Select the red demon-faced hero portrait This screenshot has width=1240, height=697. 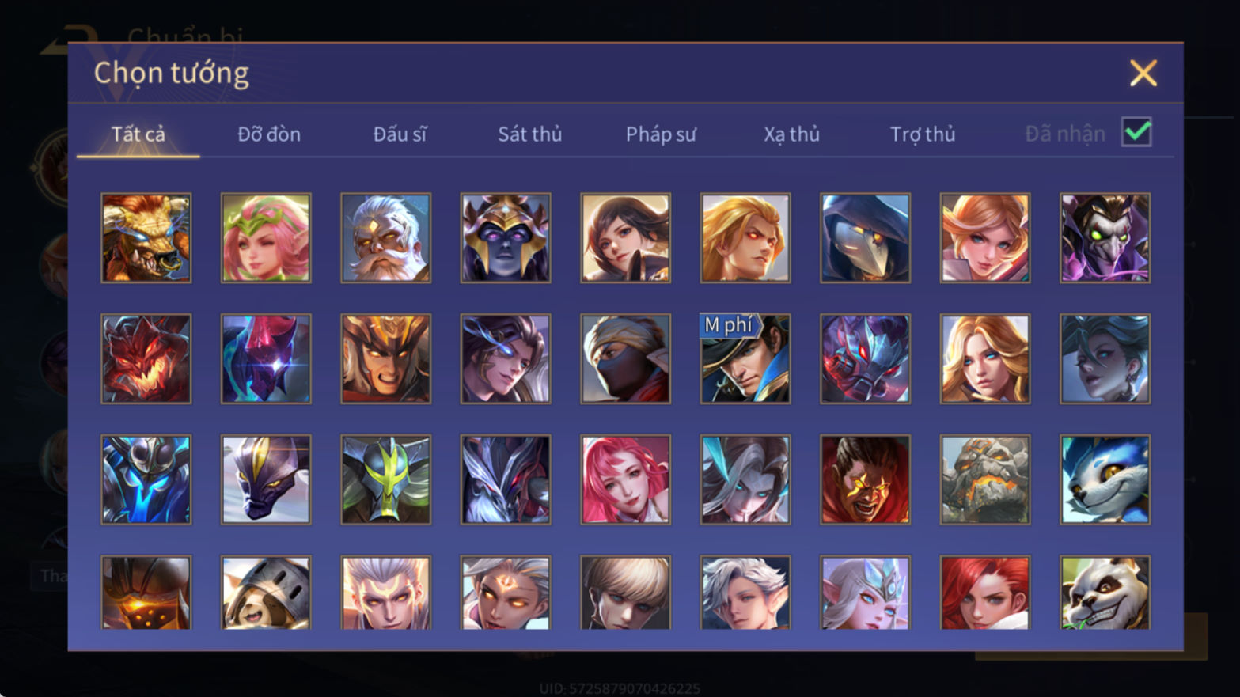click(146, 359)
